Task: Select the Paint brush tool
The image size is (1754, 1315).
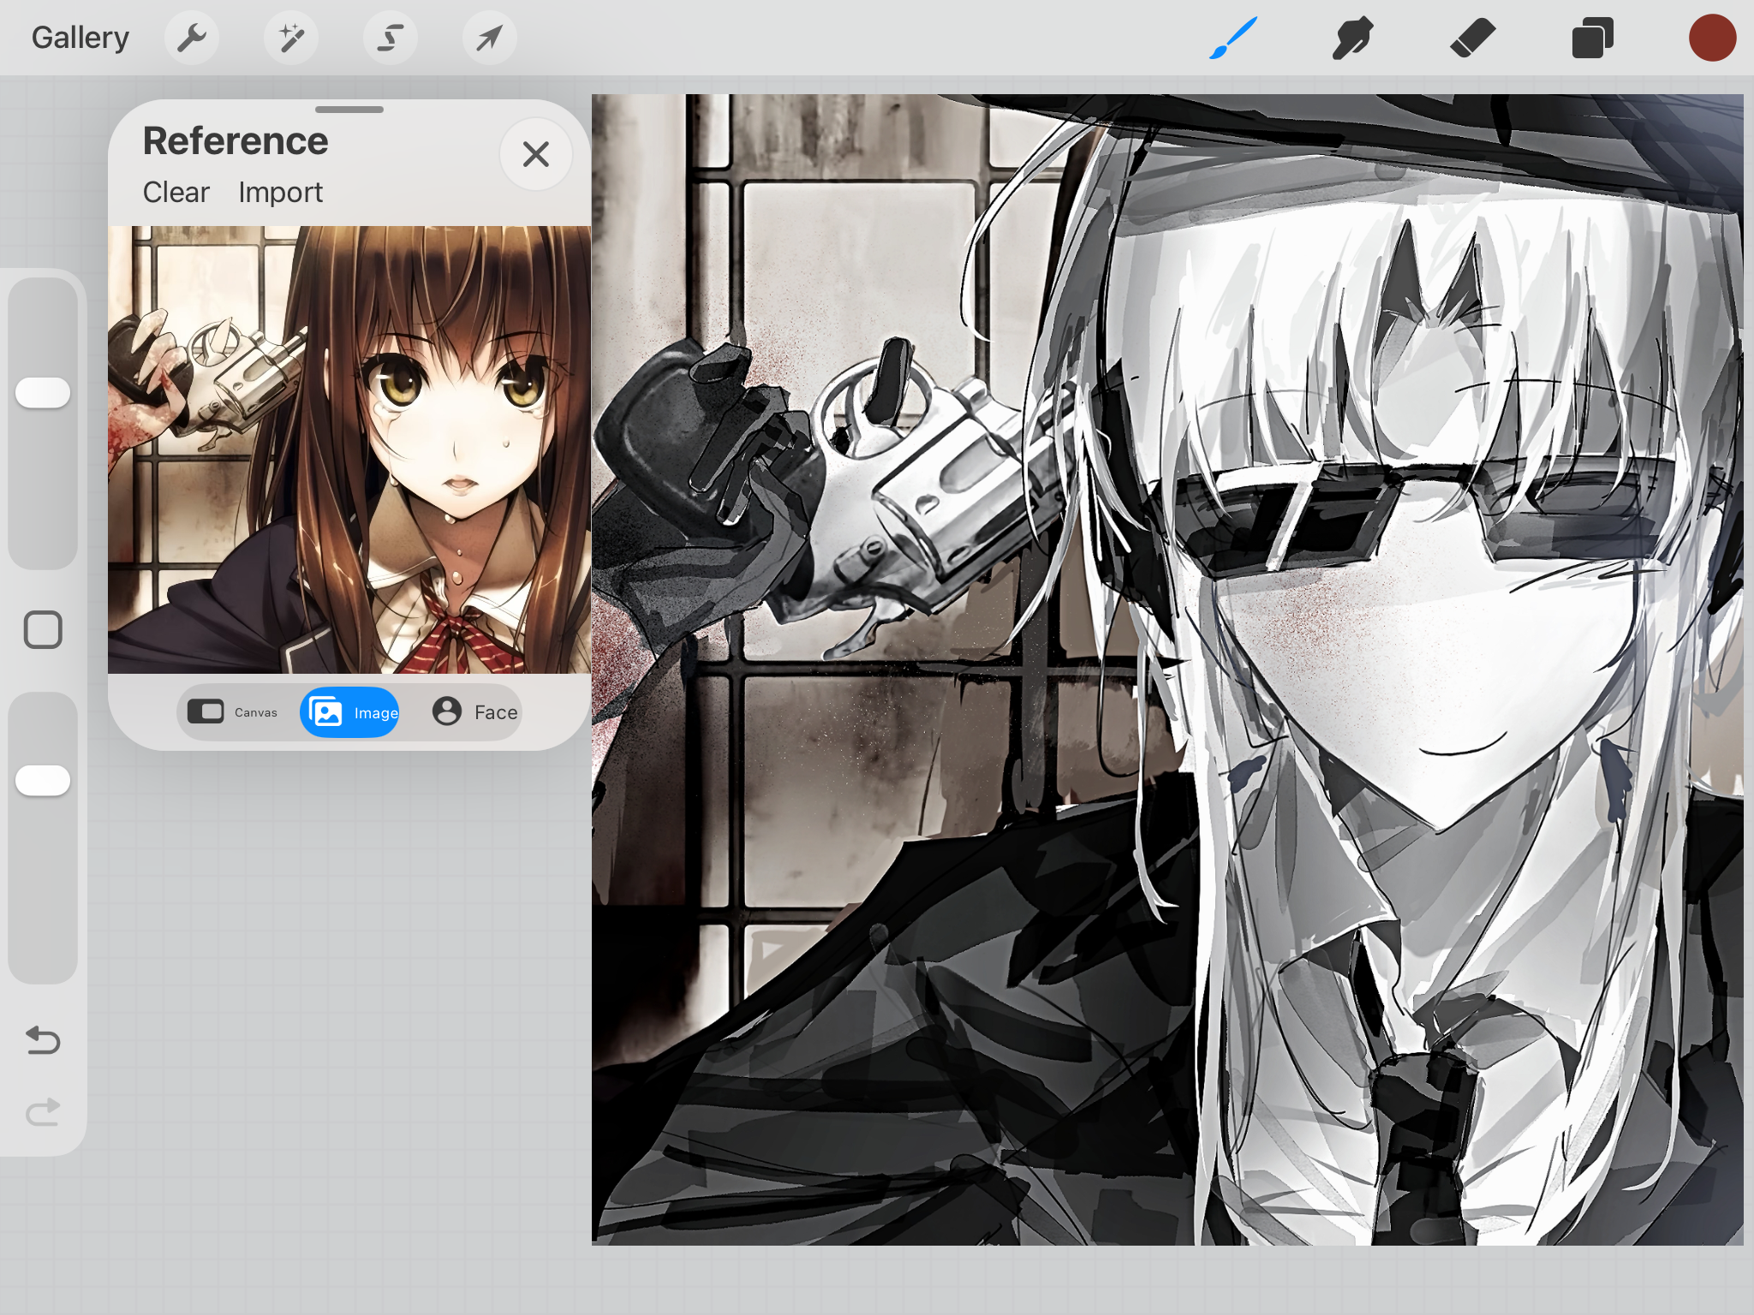Action: coord(1233,38)
